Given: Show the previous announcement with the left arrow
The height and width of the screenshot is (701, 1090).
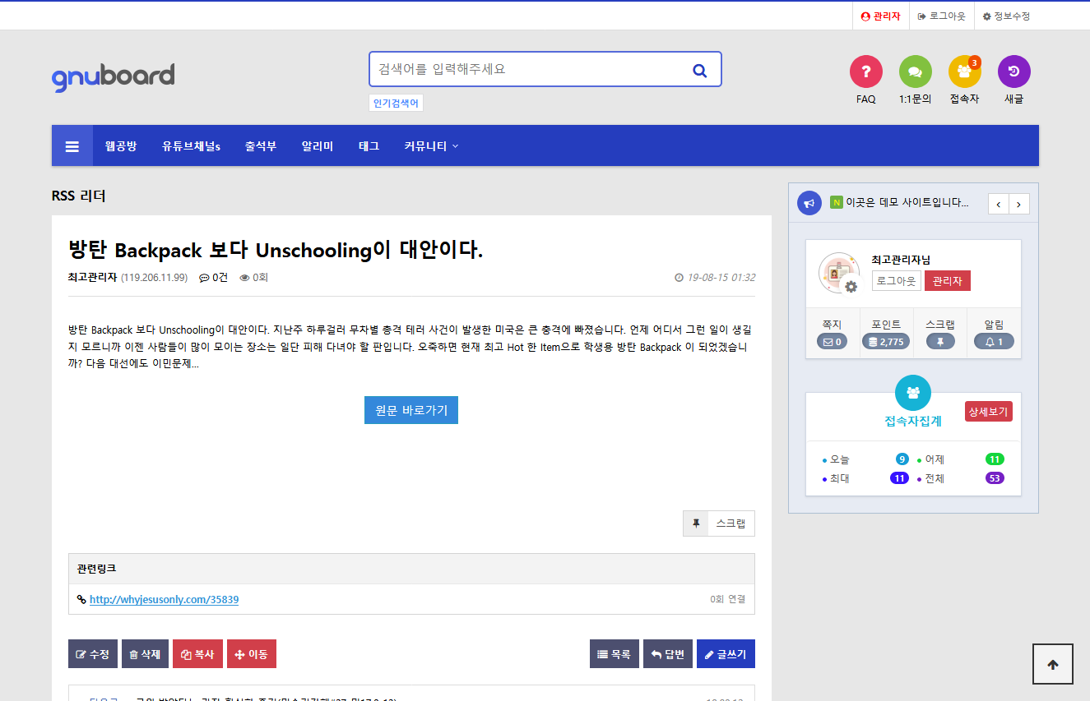Looking at the screenshot, I should pyautogui.click(x=998, y=203).
